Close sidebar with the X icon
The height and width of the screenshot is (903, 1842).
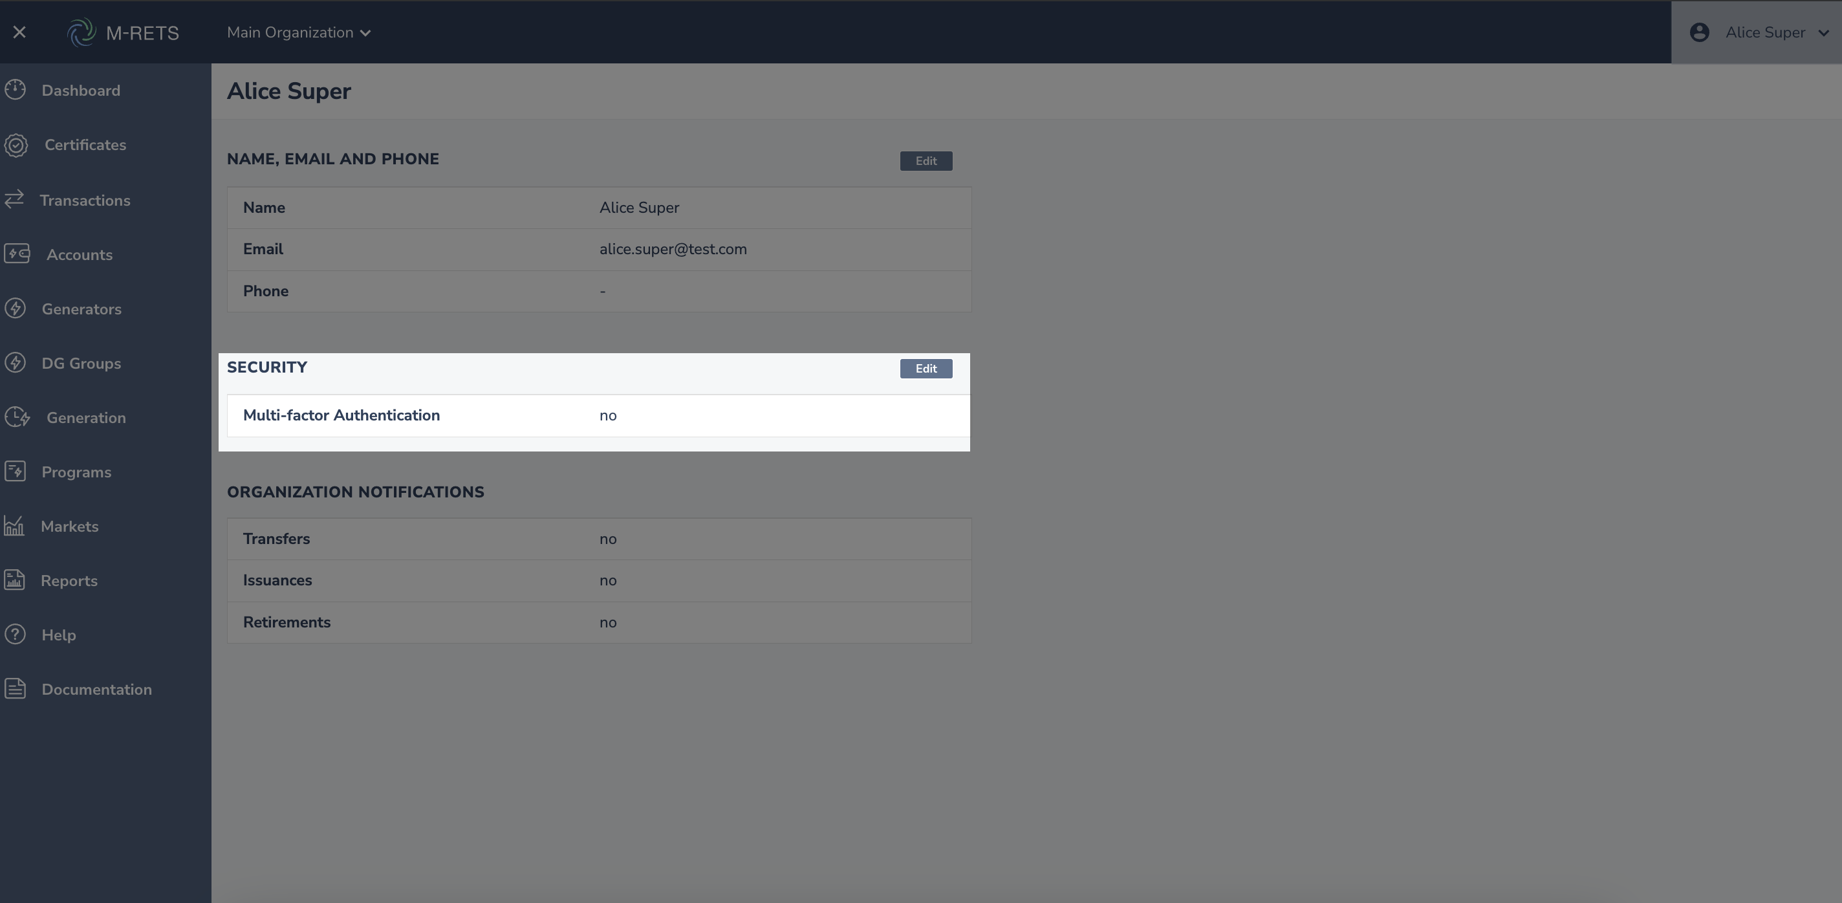19,32
